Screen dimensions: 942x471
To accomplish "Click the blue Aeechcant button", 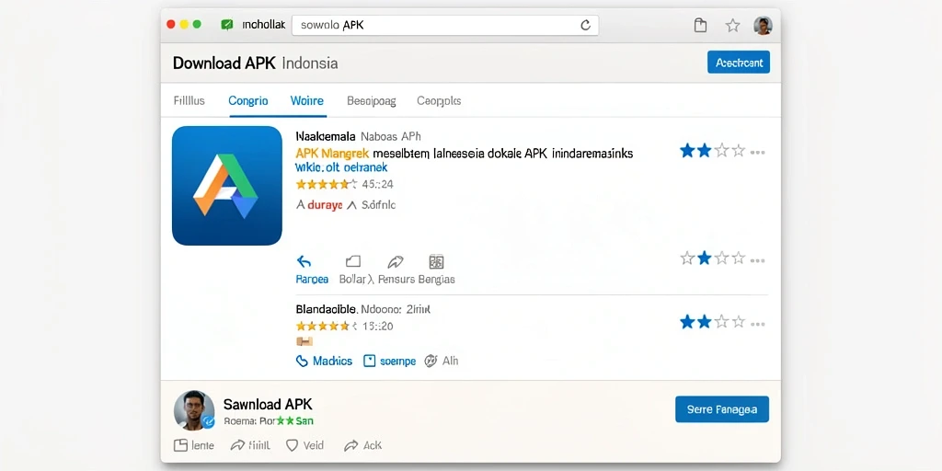I will [739, 63].
